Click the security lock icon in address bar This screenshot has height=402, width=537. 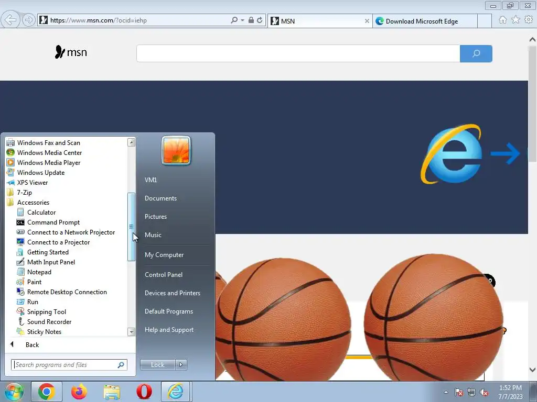pyautogui.click(x=251, y=20)
